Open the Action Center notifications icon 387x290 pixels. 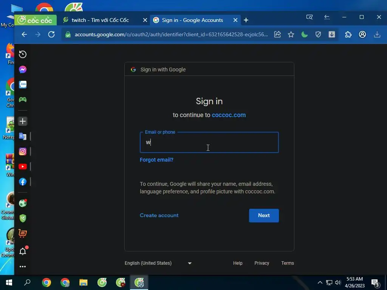pos(375,283)
